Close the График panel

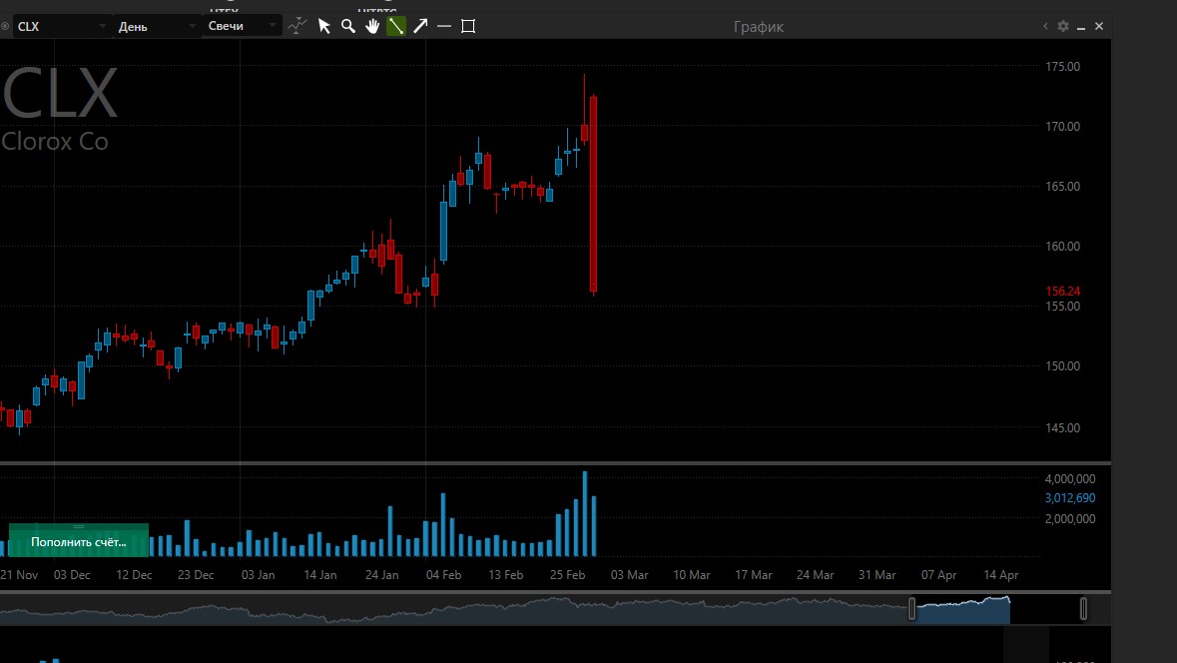click(x=1099, y=26)
